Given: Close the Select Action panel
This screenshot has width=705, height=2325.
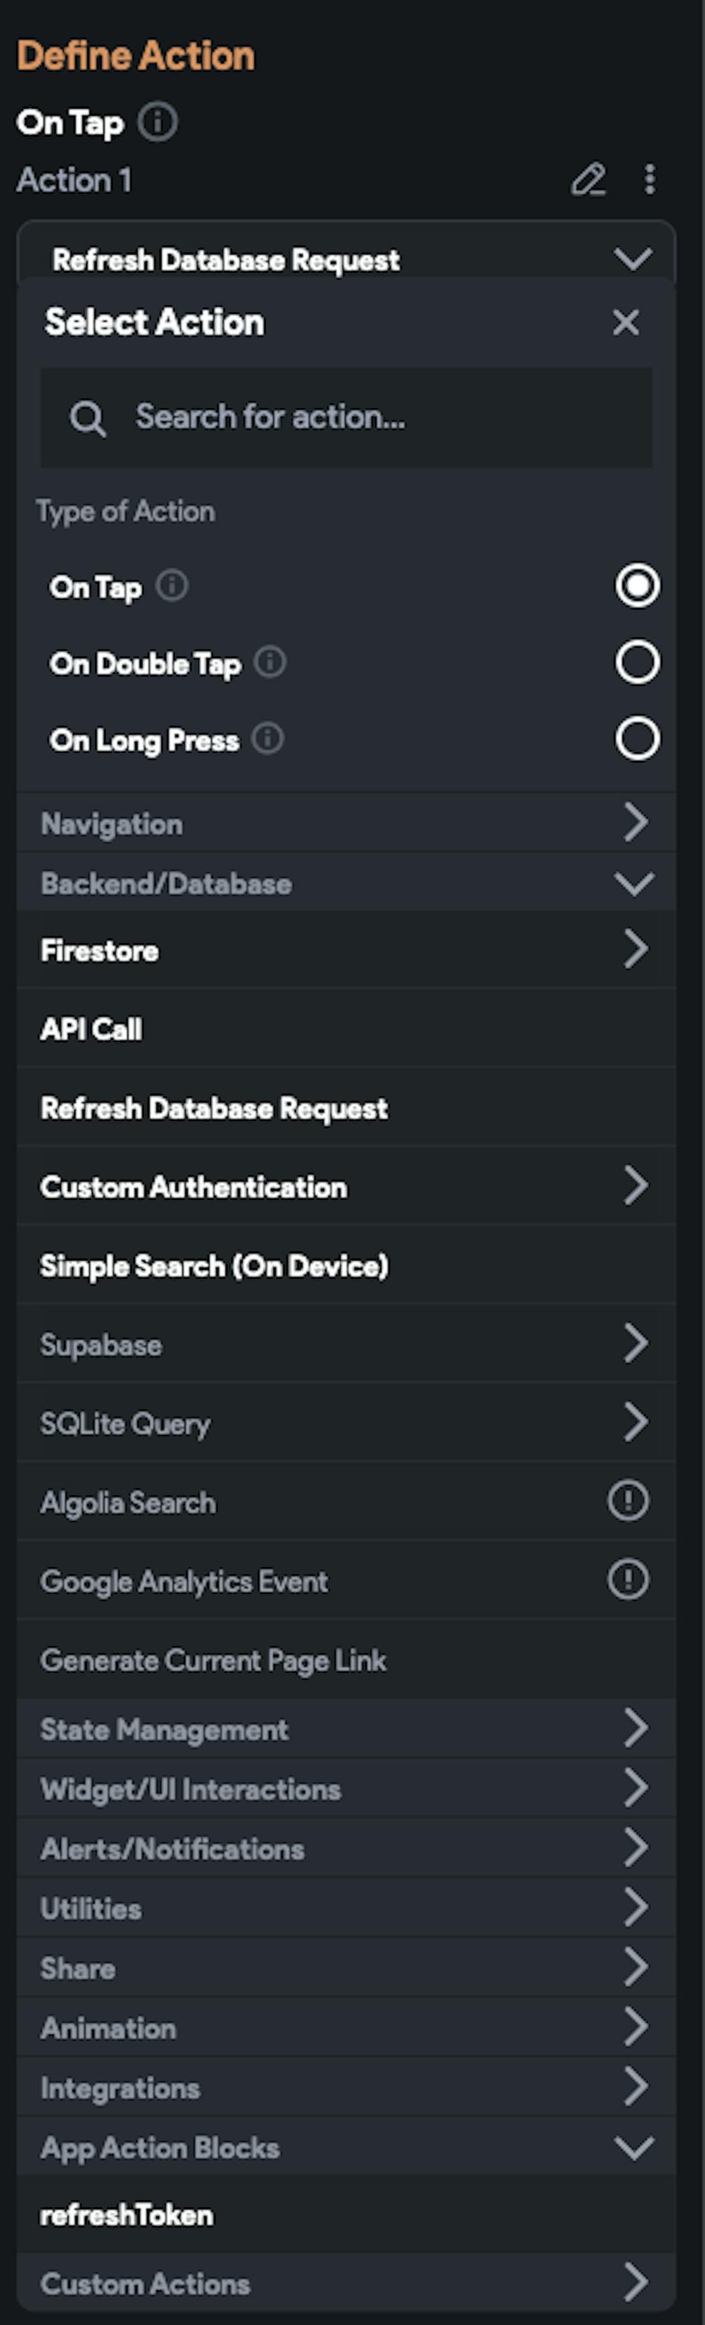Looking at the screenshot, I should (x=625, y=322).
